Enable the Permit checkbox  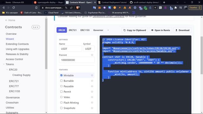(x=61, y=92)
